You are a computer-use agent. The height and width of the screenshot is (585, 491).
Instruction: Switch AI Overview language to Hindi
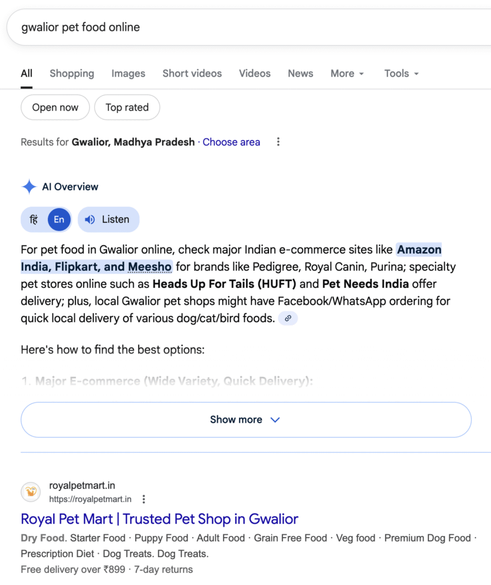[34, 219]
